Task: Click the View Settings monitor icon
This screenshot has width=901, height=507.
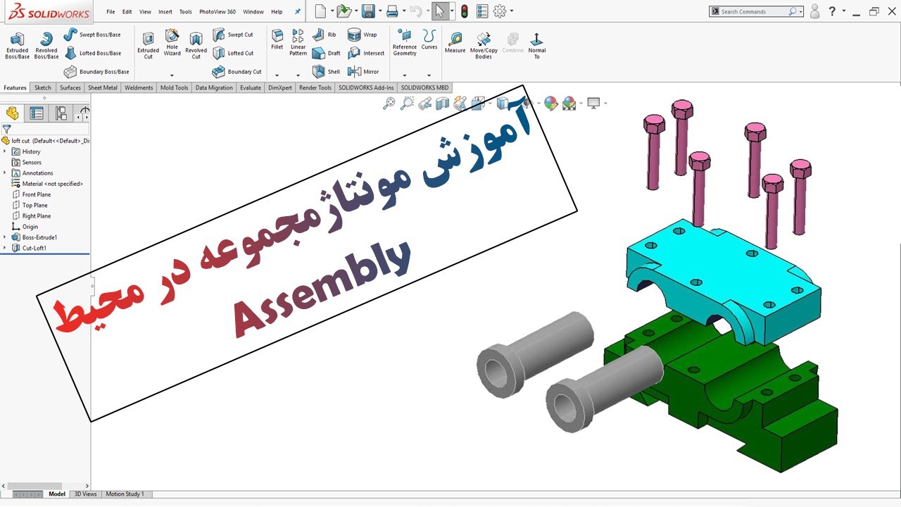Action: [x=593, y=104]
